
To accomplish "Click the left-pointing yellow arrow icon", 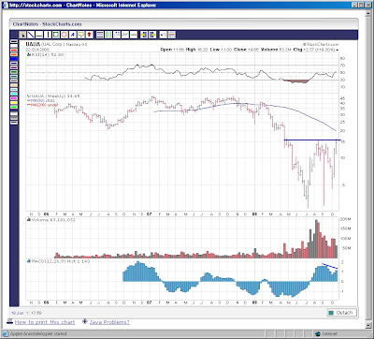I will (x=144, y=35).
